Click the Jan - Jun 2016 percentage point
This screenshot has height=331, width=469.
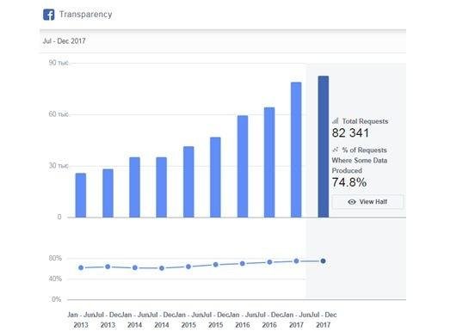click(x=243, y=263)
